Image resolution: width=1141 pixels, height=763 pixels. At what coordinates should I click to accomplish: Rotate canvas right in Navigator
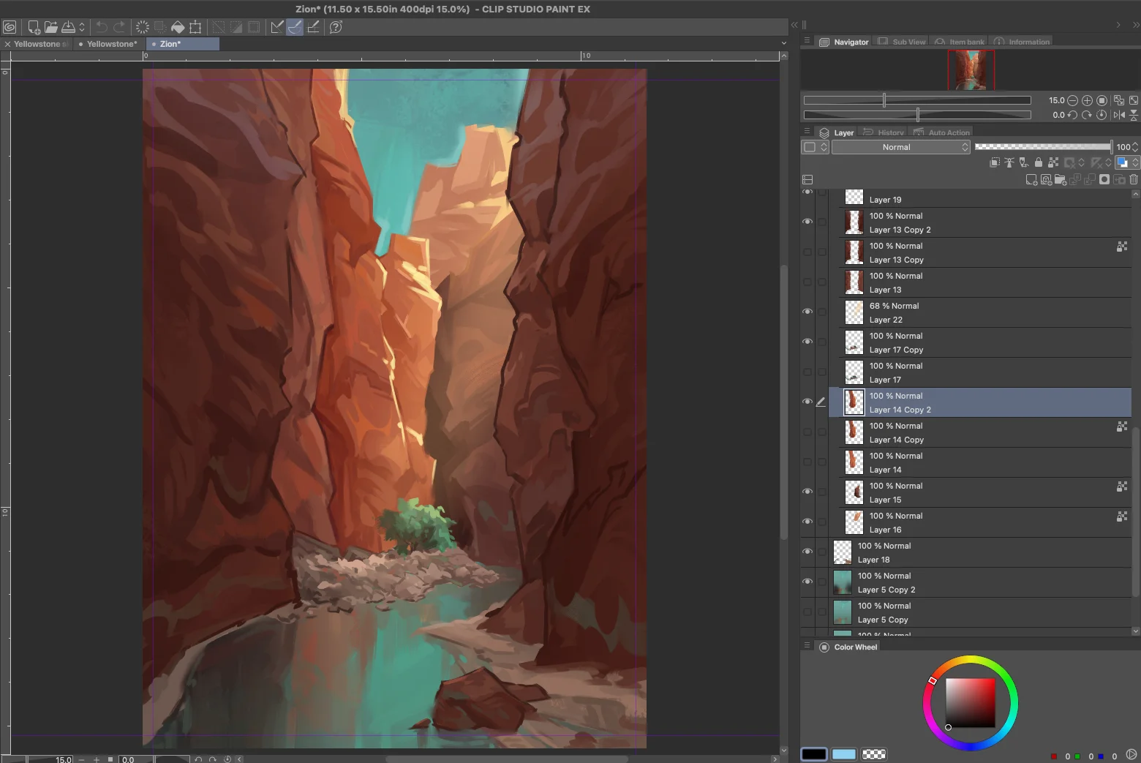[1087, 115]
